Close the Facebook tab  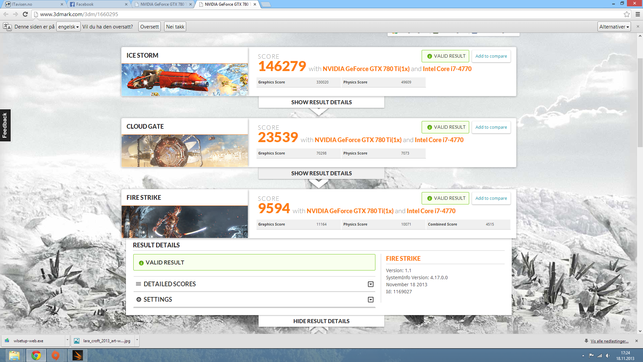coord(126,4)
